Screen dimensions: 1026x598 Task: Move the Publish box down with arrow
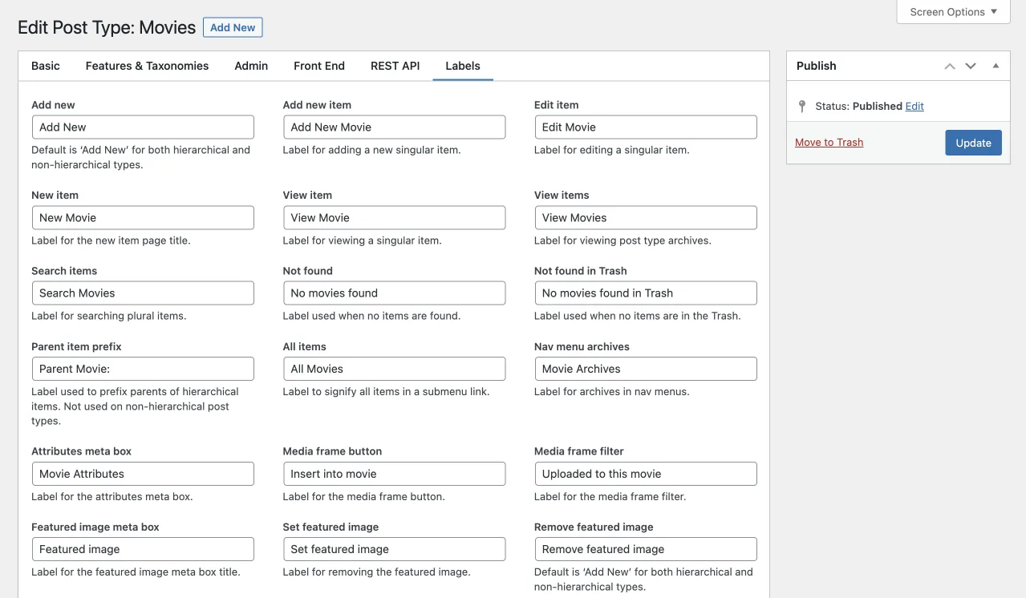[x=971, y=66]
